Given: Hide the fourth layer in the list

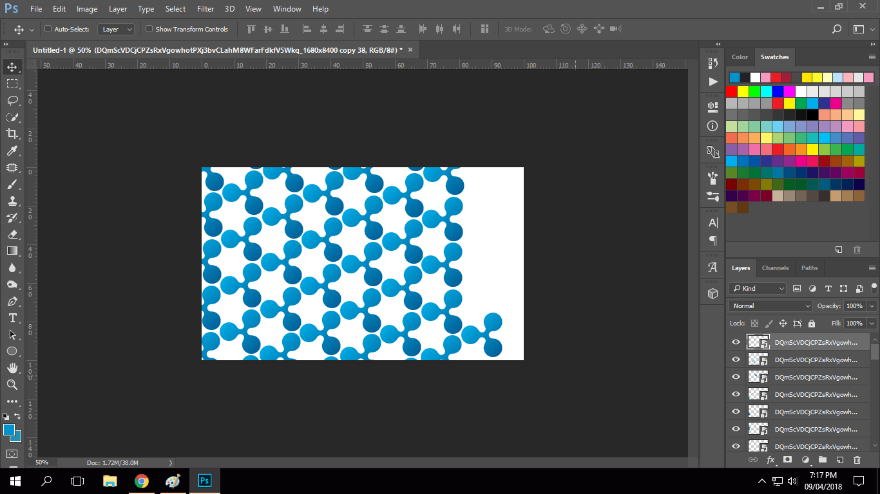Looking at the screenshot, I should 736,394.
